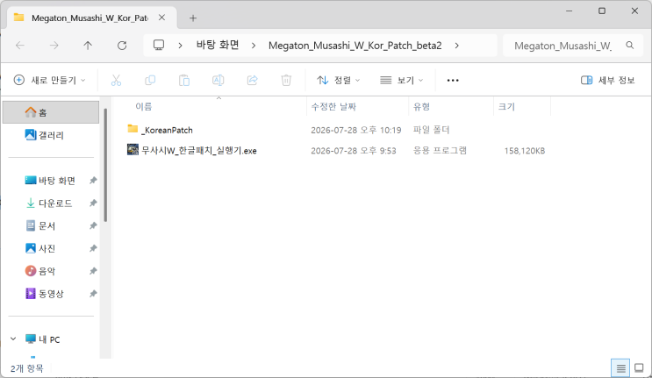Click the Copy icon in toolbar
The width and height of the screenshot is (652, 378).
pos(150,80)
